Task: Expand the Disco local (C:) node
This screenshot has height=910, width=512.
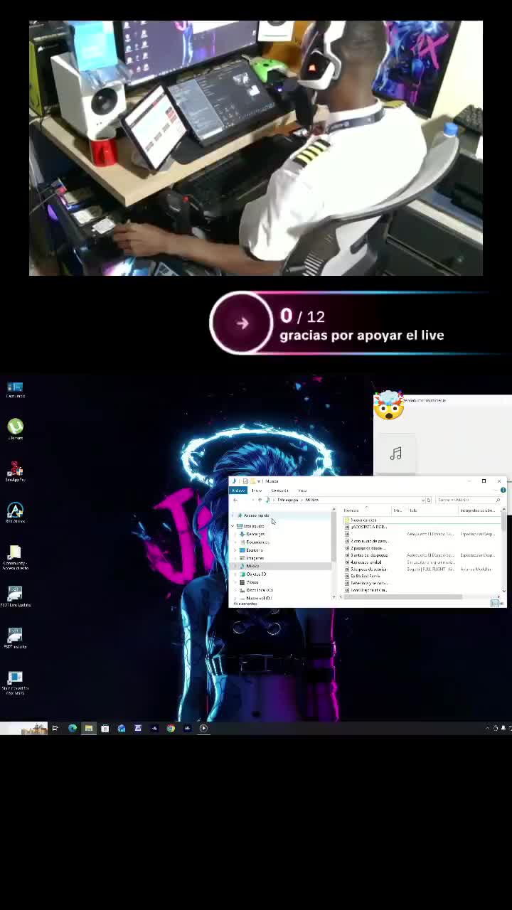Action: (236, 590)
